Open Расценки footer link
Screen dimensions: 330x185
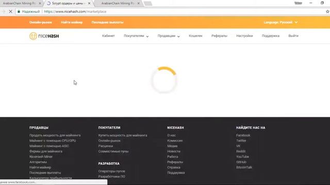click(x=105, y=146)
